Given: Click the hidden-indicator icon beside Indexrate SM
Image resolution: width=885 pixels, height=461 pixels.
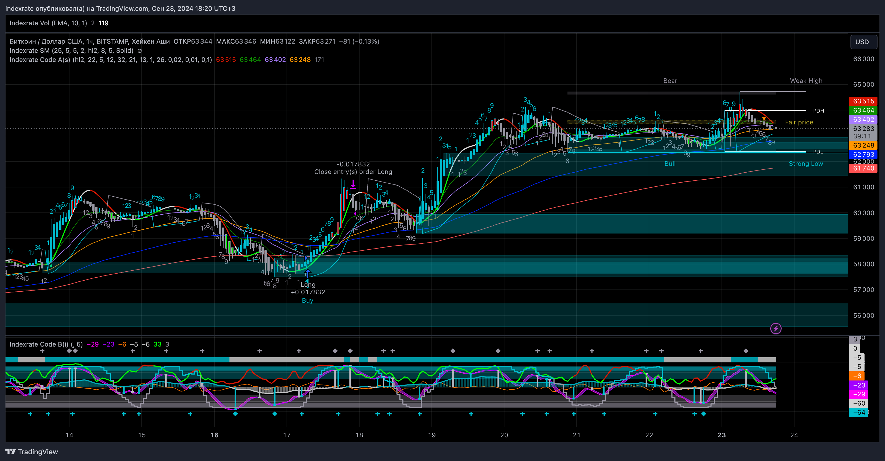Looking at the screenshot, I should [x=140, y=51].
